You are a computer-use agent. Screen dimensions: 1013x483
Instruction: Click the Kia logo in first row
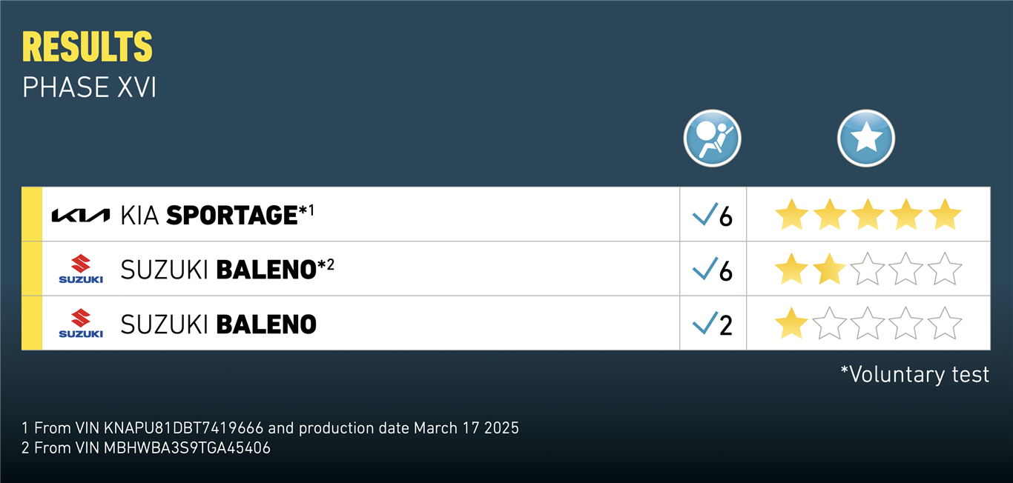click(x=80, y=215)
